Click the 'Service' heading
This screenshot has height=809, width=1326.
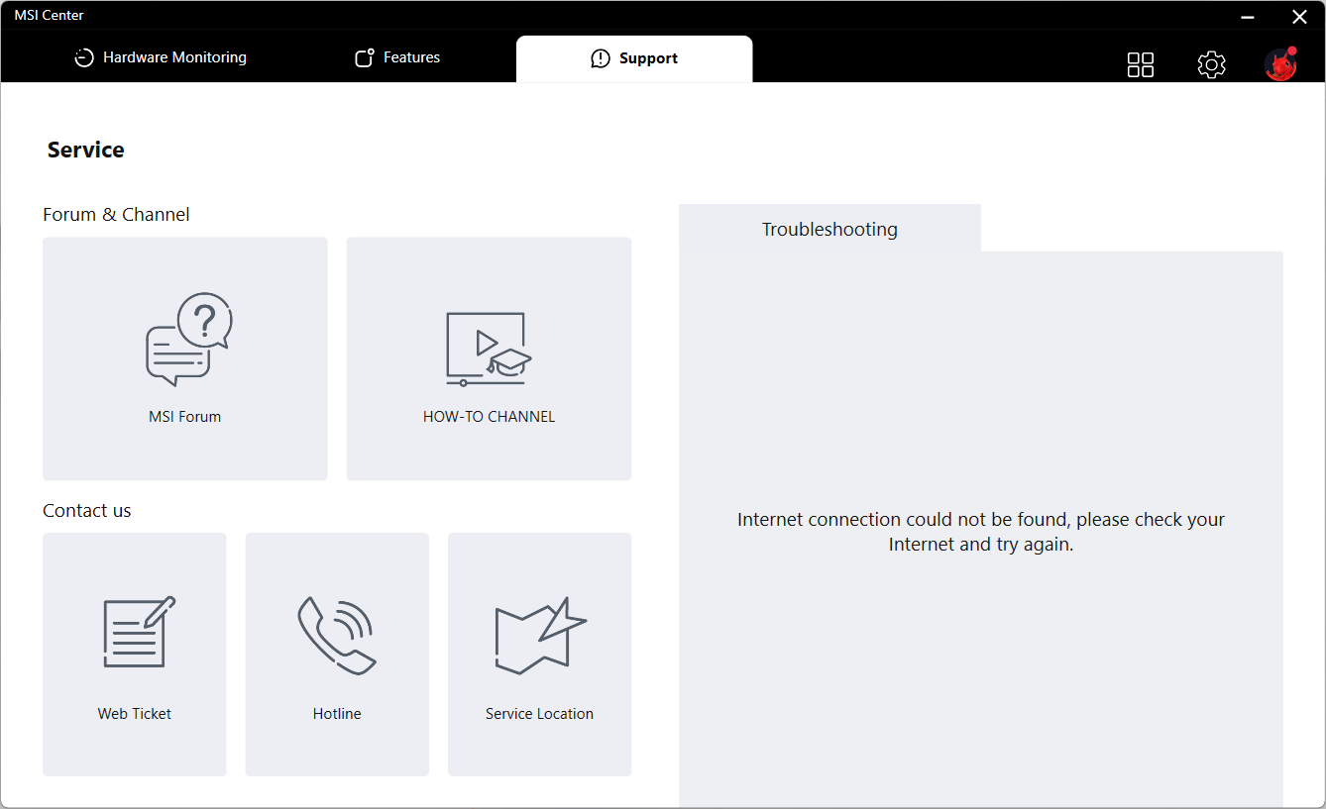pyautogui.click(x=86, y=150)
